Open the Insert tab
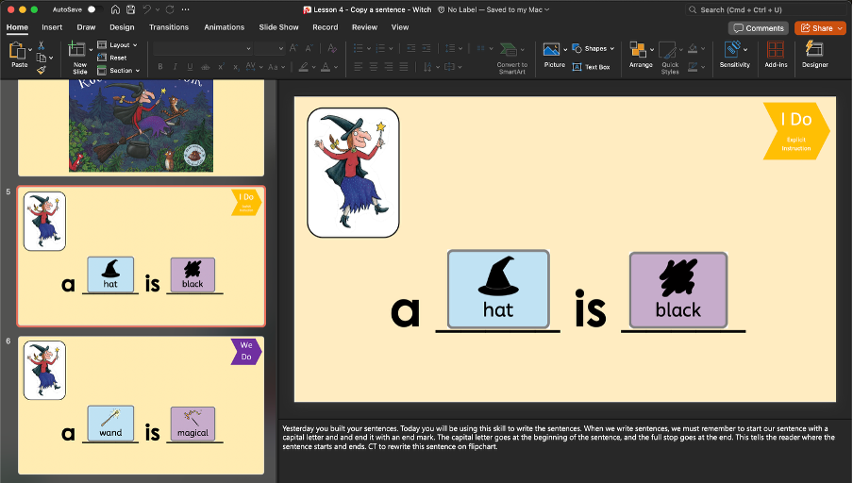The width and height of the screenshot is (853, 483). 52,27
